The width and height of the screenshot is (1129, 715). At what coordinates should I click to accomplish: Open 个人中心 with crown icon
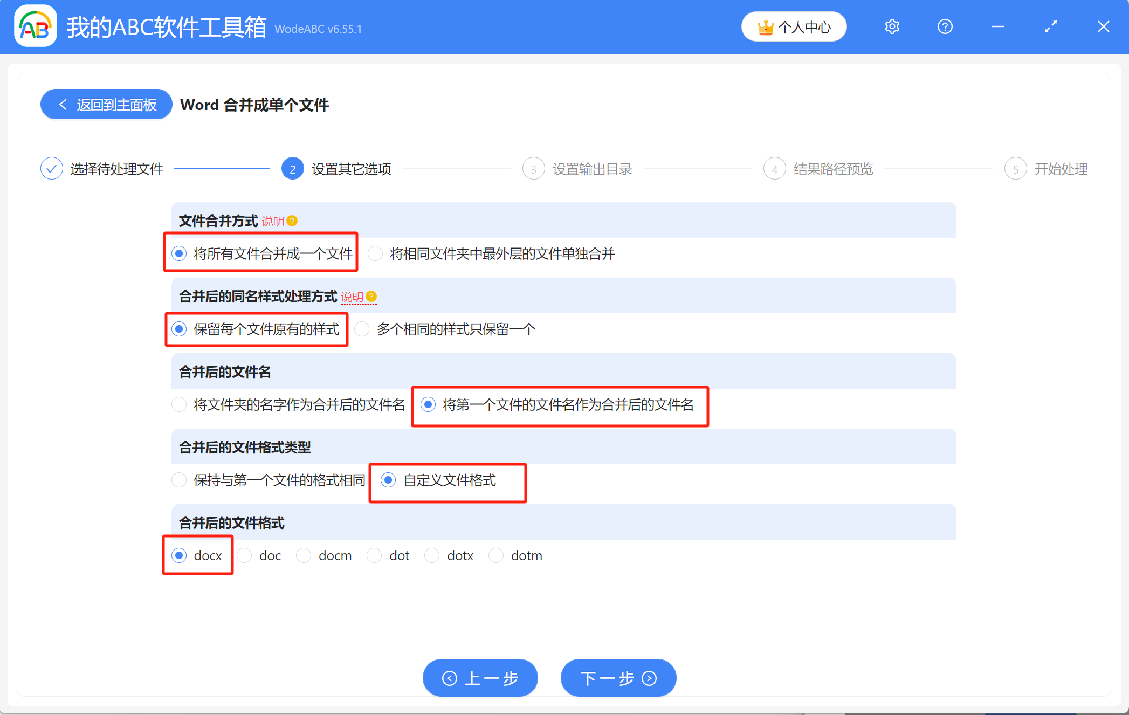(794, 26)
